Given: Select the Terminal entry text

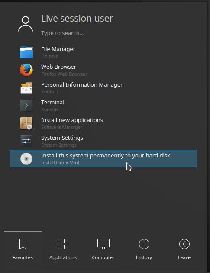Looking at the screenshot, I should pos(53,103).
